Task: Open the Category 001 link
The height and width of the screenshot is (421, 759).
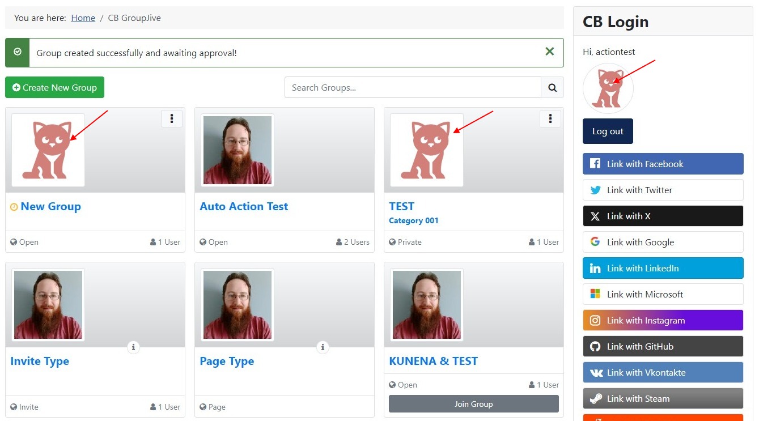Action: (414, 220)
